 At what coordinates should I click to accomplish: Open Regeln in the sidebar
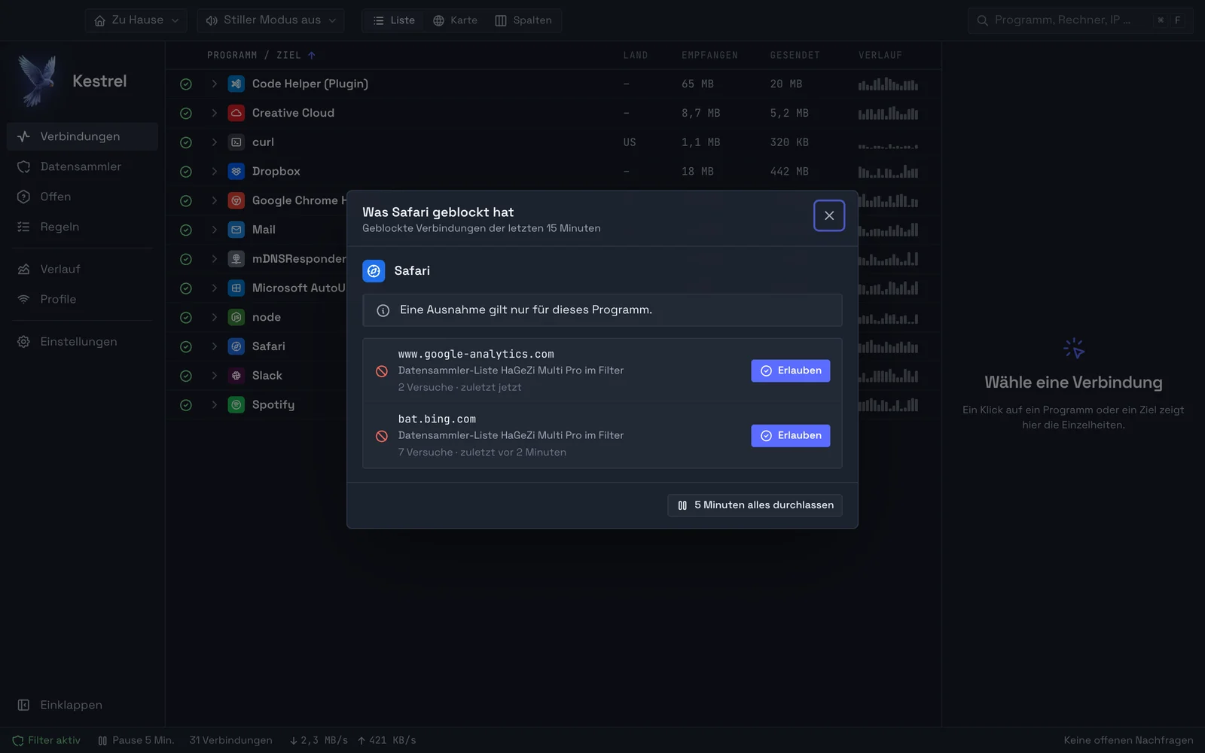coord(82,227)
